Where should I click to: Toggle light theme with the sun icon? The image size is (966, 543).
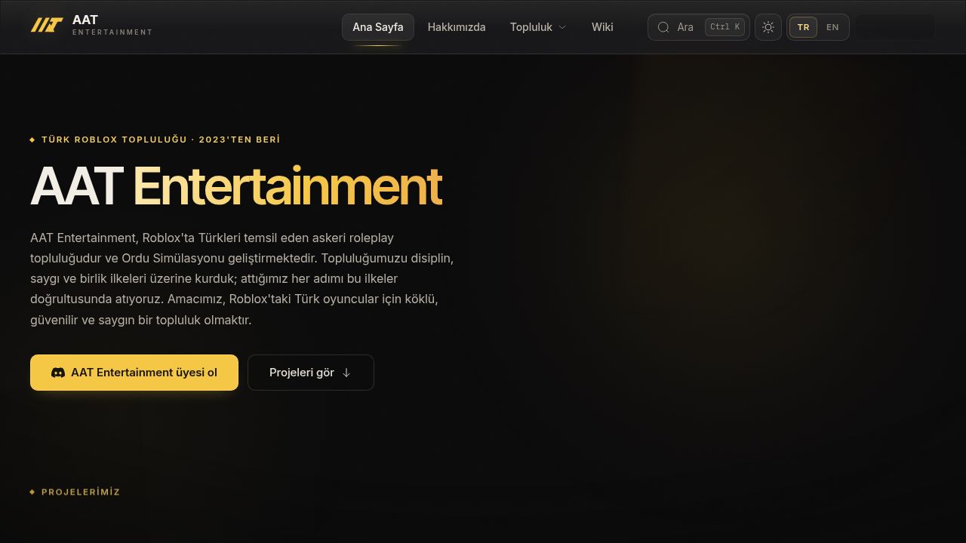point(768,27)
